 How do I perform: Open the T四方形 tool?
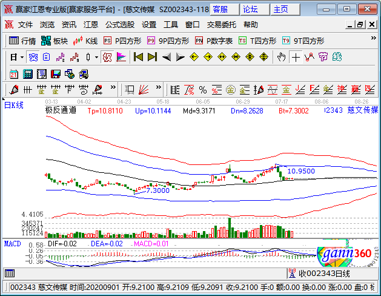click(x=257, y=41)
